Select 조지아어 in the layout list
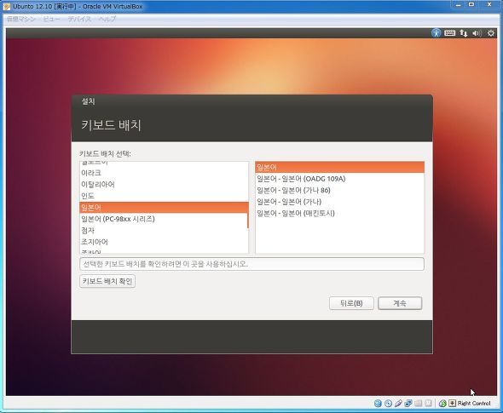The width and height of the screenshot is (503, 413). click(x=164, y=242)
